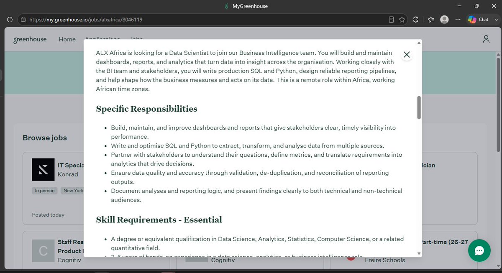Click the Specific Responsibilities heading

146,109
